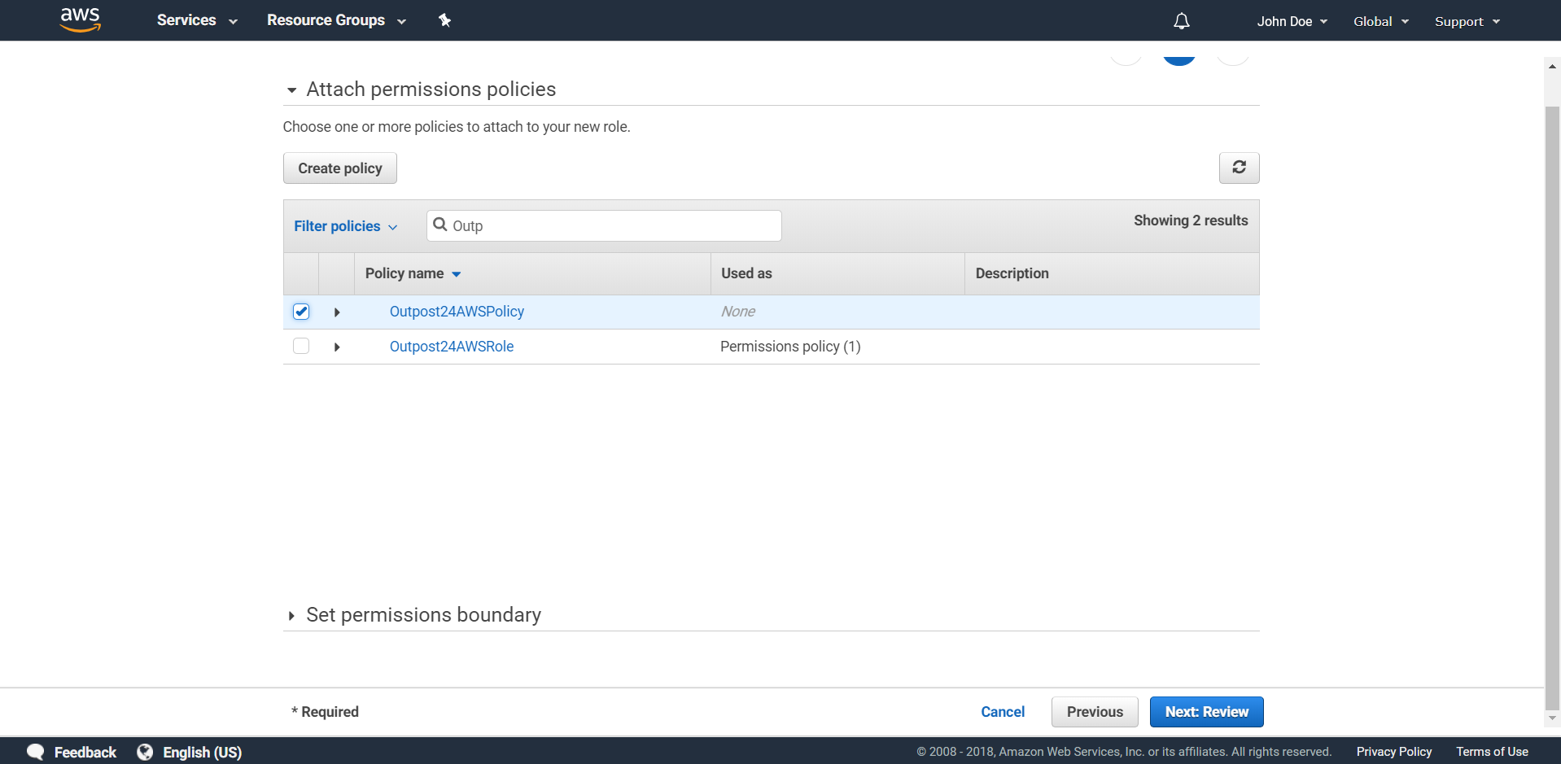Click the Feedback speech bubble icon

point(35,752)
